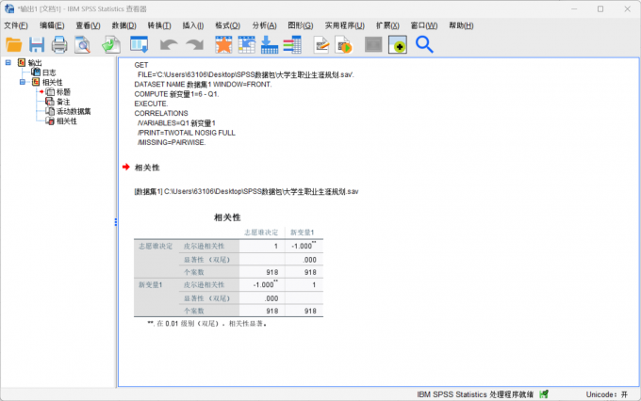Click the Go to Data star icon
The width and height of the screenshot is (641, 401).
click(x=223, y=44)
